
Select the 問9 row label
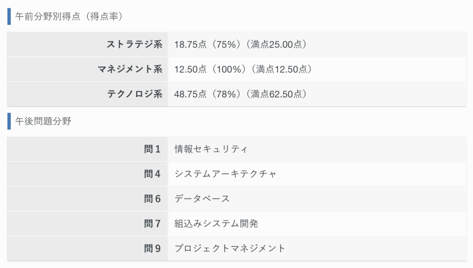152,249
